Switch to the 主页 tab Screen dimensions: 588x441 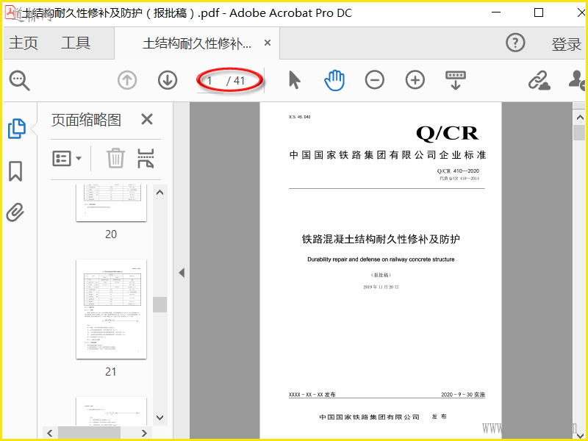[24, 43]
